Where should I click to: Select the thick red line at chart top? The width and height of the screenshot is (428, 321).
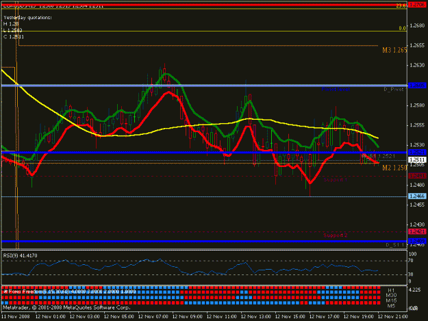[204, 5]
